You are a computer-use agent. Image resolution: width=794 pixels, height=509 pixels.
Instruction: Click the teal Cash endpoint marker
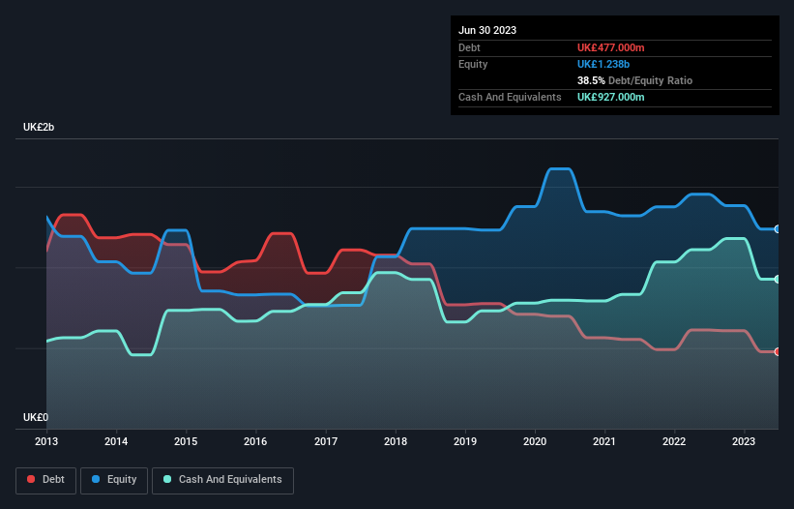point(778,279)
